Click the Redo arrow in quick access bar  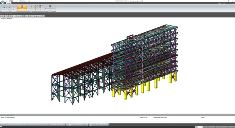17,1
